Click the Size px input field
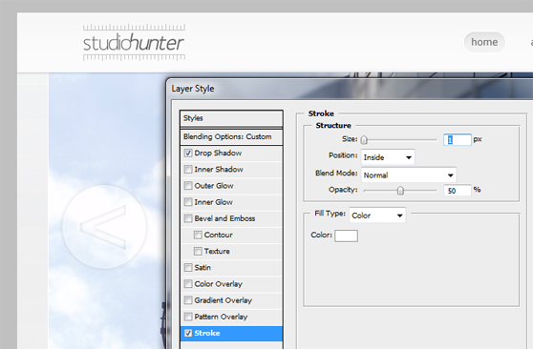This screenshot has width=533, height=349. [458, 139]
